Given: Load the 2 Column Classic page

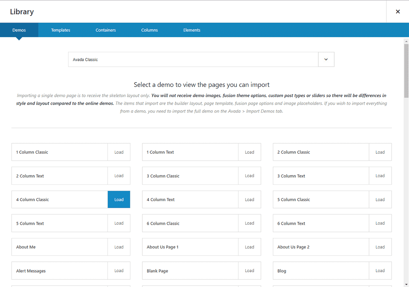Looking at the screenshot, I should (380, 152).
